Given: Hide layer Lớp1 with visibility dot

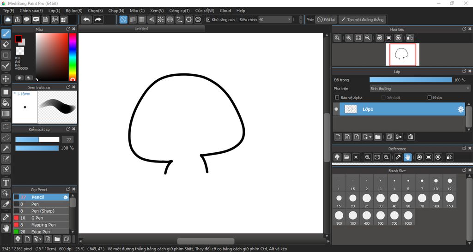Looking at the screenshot, I should 336,109.
